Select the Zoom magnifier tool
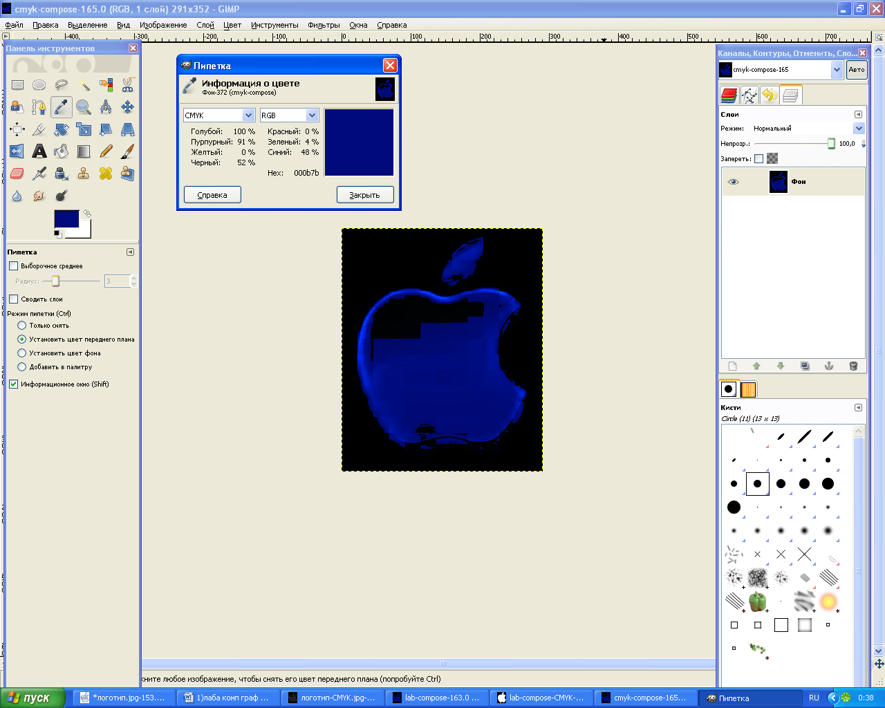 pos(84,107)
